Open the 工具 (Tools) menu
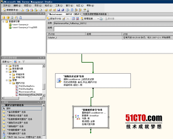173x139 pixels. (x=59, y=5)
